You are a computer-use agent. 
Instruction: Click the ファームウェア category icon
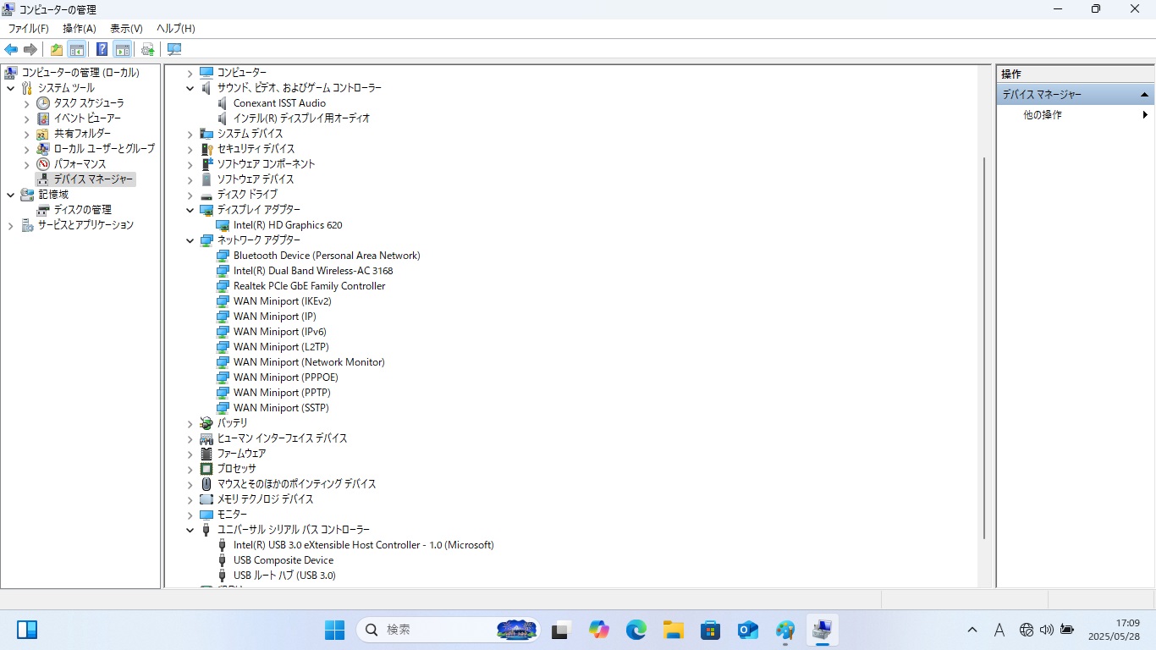(206, 454)
